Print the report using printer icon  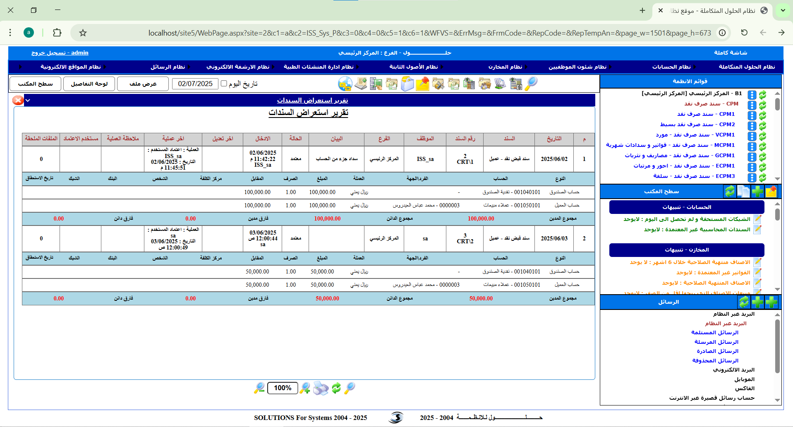tap(321, 388)
